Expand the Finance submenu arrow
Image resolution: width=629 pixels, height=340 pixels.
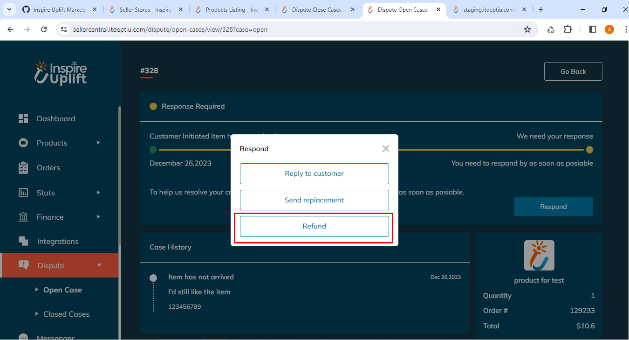pos(98,217)
